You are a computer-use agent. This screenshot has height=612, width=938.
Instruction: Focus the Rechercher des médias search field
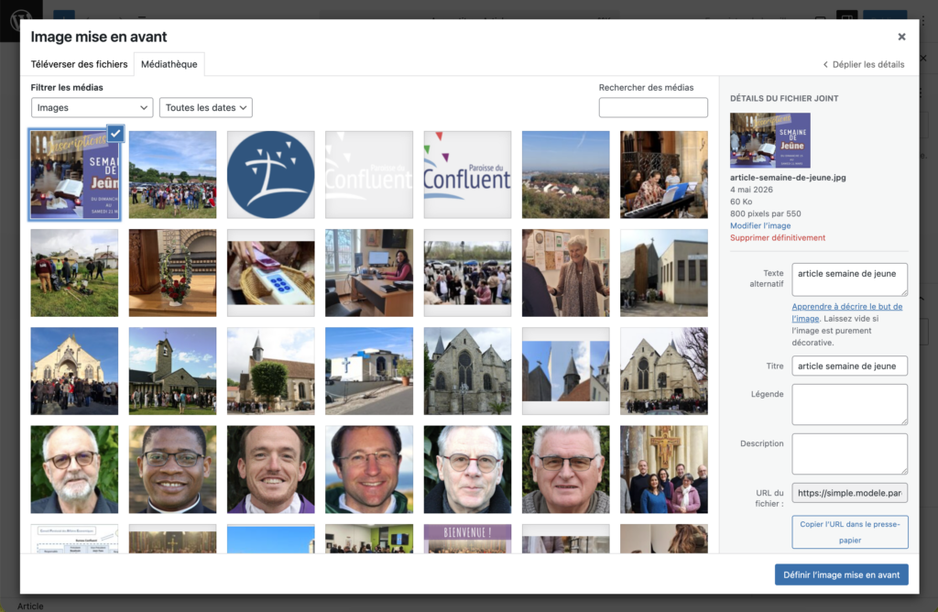pos(652,108)
